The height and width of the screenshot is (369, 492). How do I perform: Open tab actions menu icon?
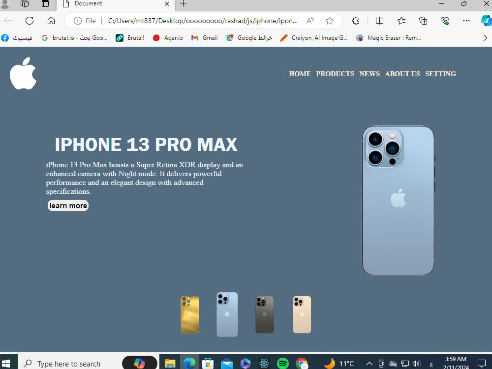click(x=45, y=4)
